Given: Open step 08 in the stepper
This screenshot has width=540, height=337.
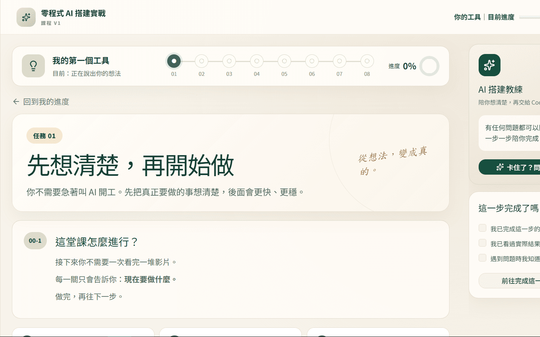Looking at the screenshot, I should point(367,61).
